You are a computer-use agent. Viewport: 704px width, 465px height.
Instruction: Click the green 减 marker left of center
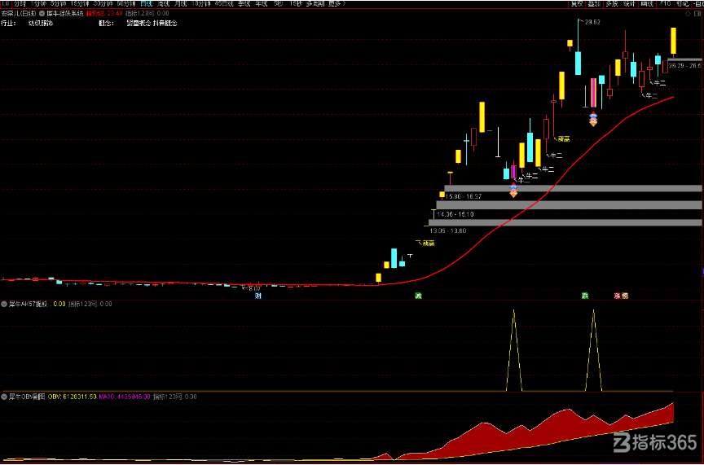pyautogui.click(x=419, y=296)
